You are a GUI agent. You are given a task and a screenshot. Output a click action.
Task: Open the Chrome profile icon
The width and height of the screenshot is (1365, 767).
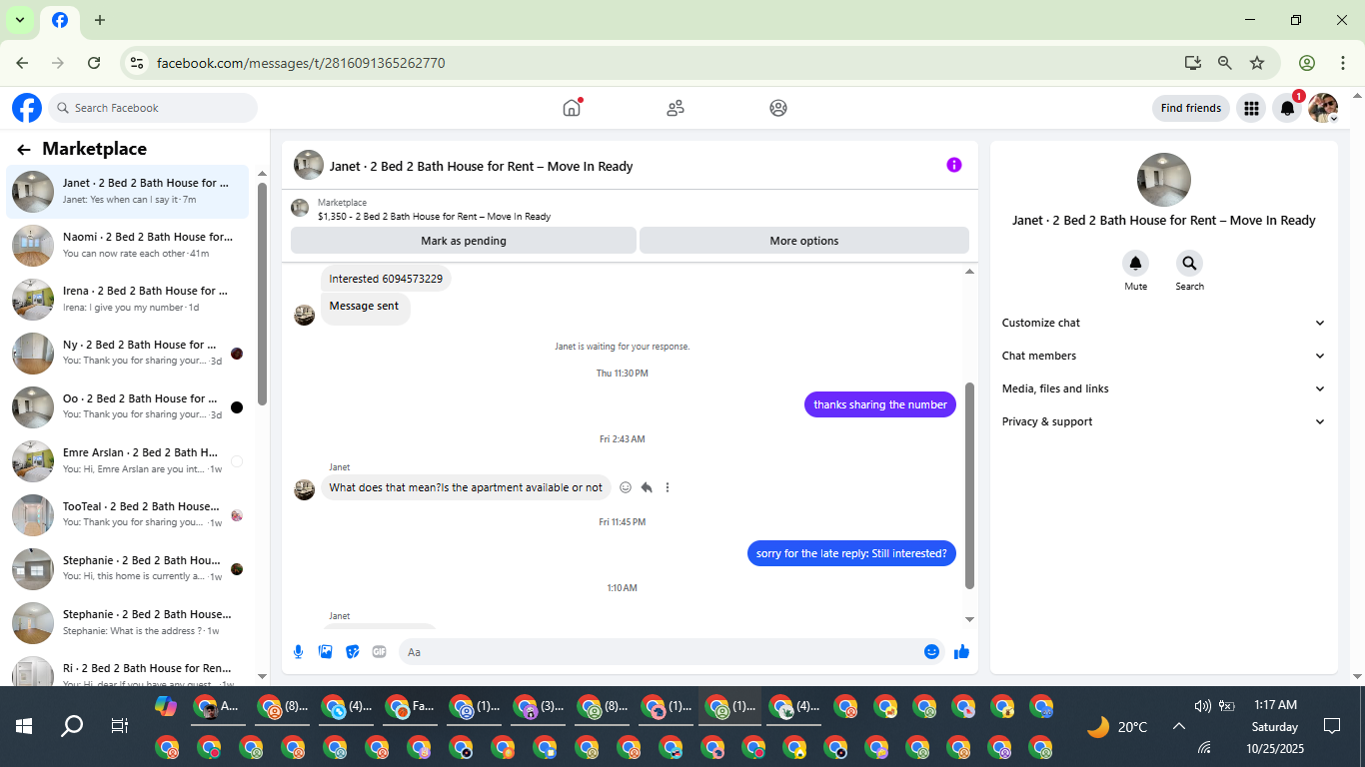click(1307, 63)
